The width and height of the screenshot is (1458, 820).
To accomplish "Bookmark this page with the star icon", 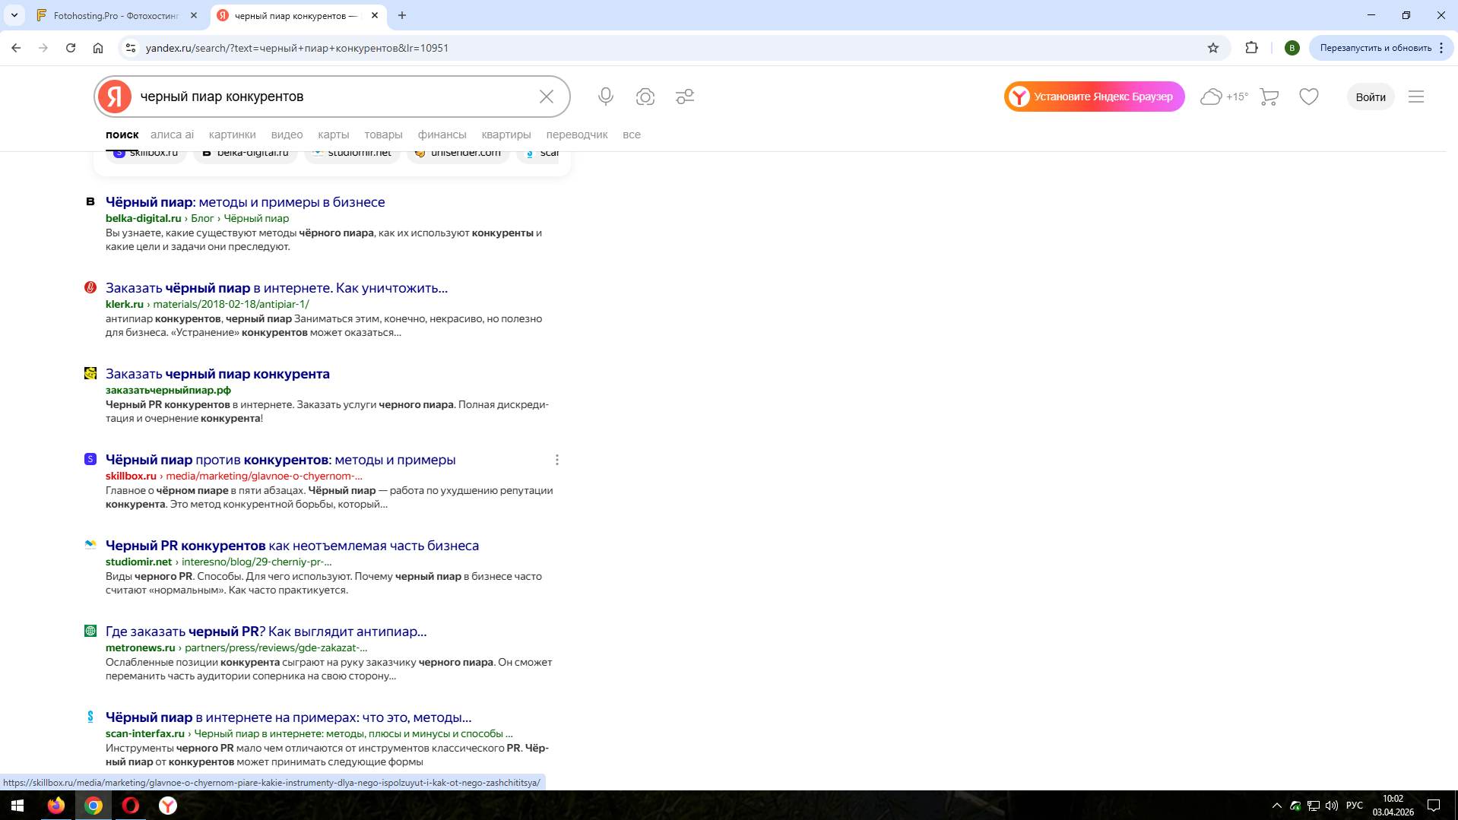I will point(1213,48).
